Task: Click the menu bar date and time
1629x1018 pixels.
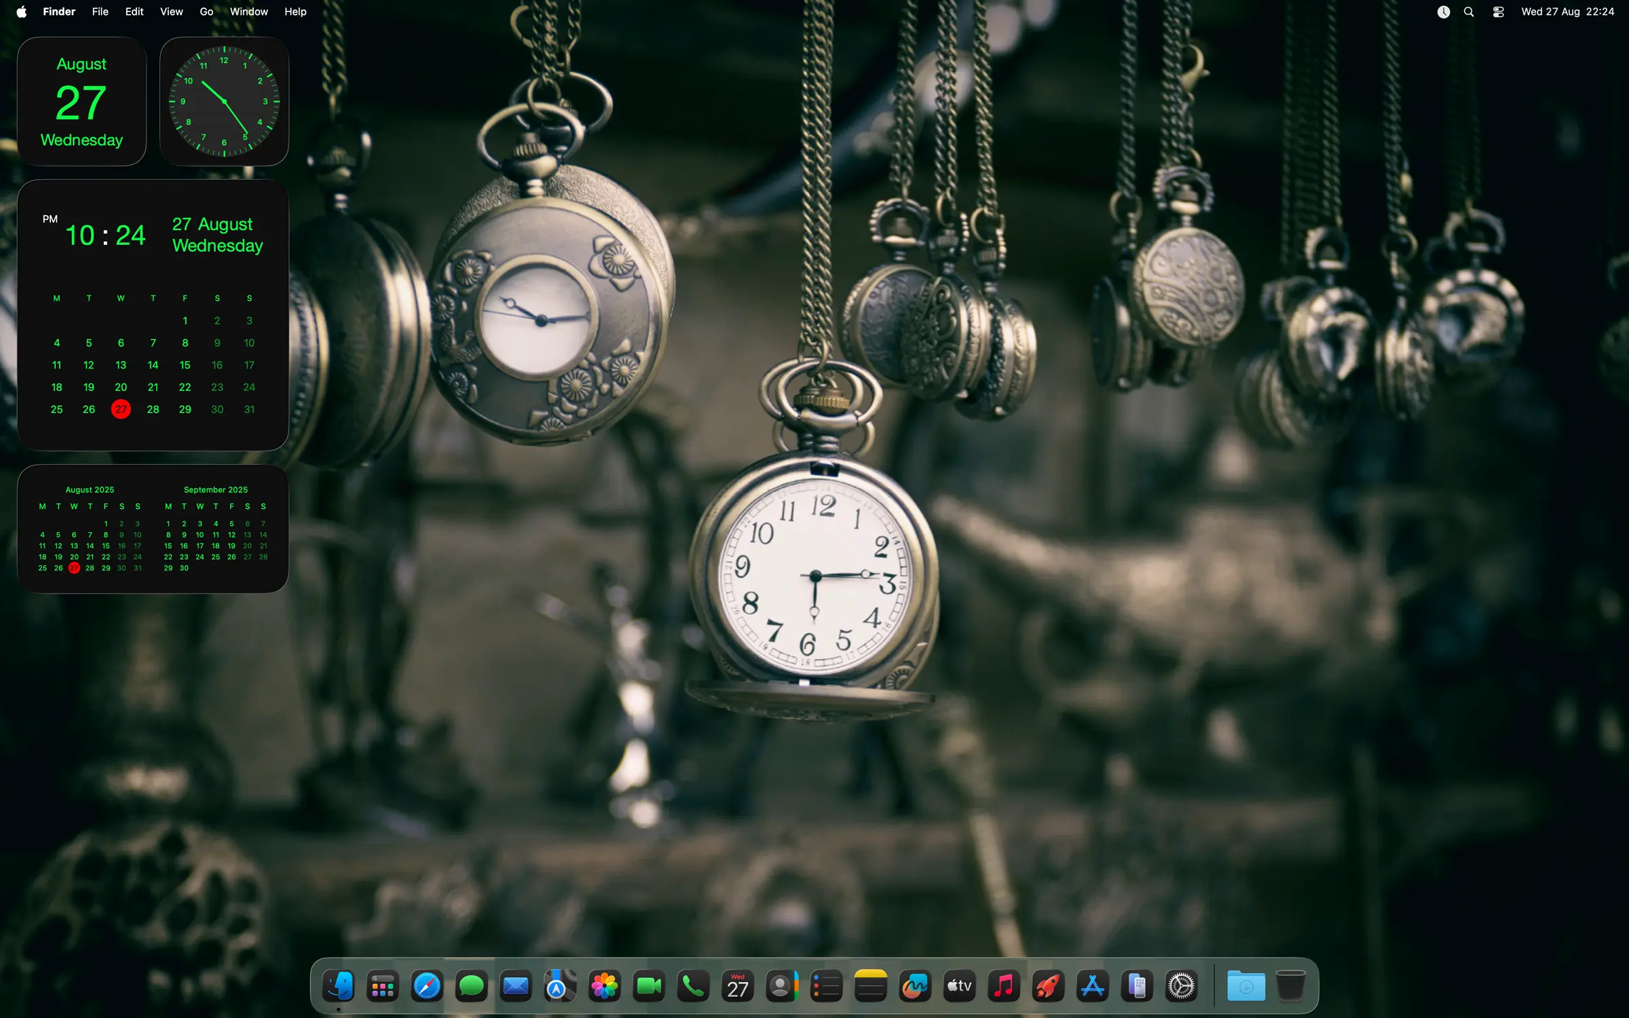Action: (x=1568, y=12)
